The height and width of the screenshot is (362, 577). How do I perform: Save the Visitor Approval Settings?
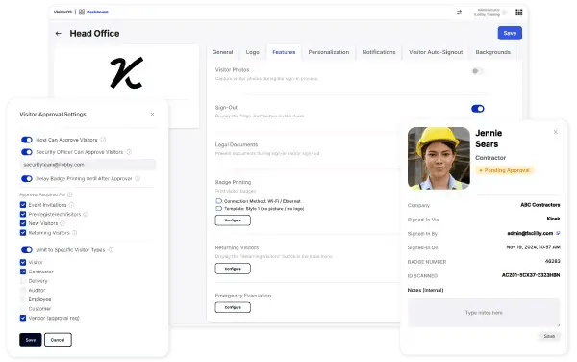point(31,340)
